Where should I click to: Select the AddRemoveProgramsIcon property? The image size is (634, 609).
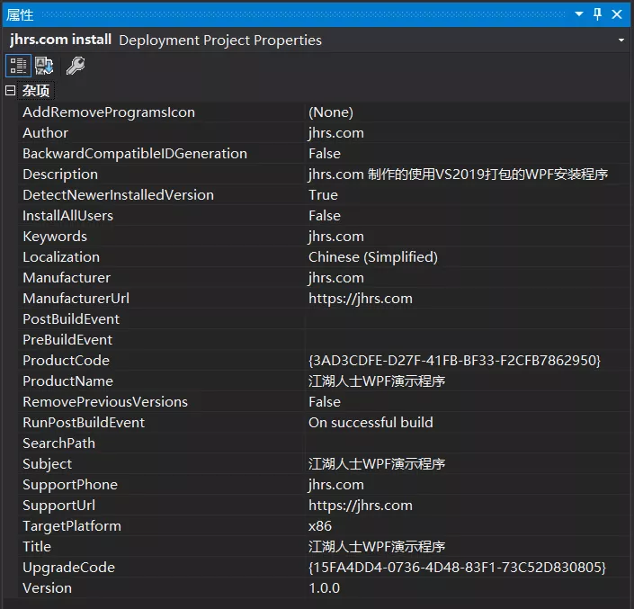[109, 112]
